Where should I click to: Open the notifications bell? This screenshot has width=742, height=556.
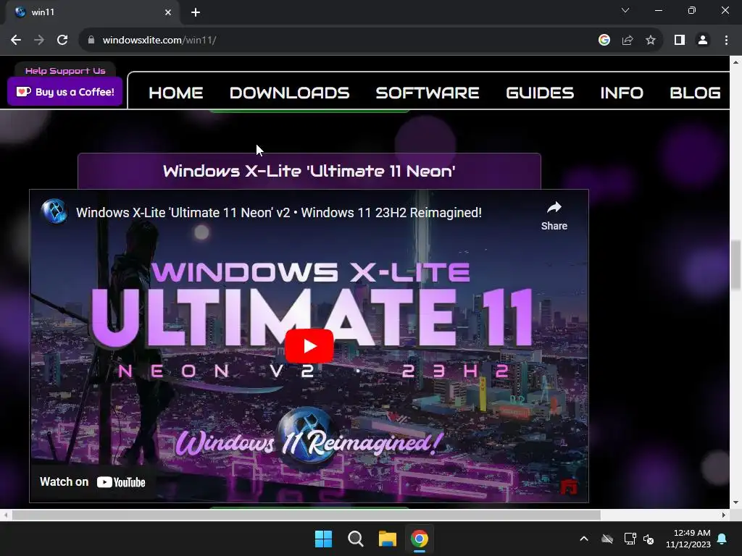722,539
